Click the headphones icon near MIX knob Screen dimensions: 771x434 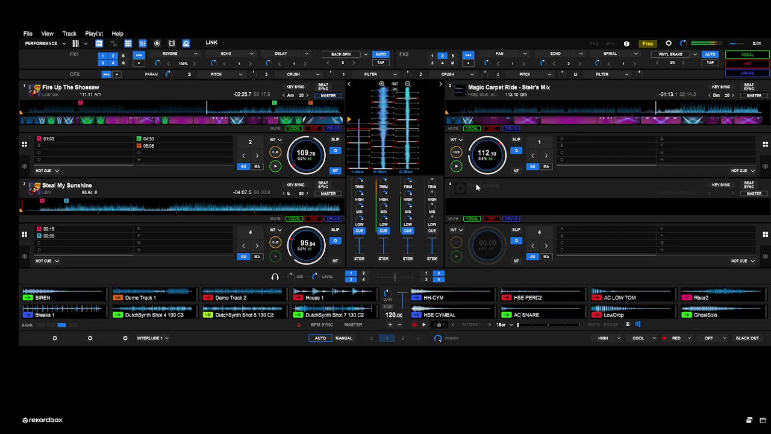pyautogui.click(x=275, y=277)
